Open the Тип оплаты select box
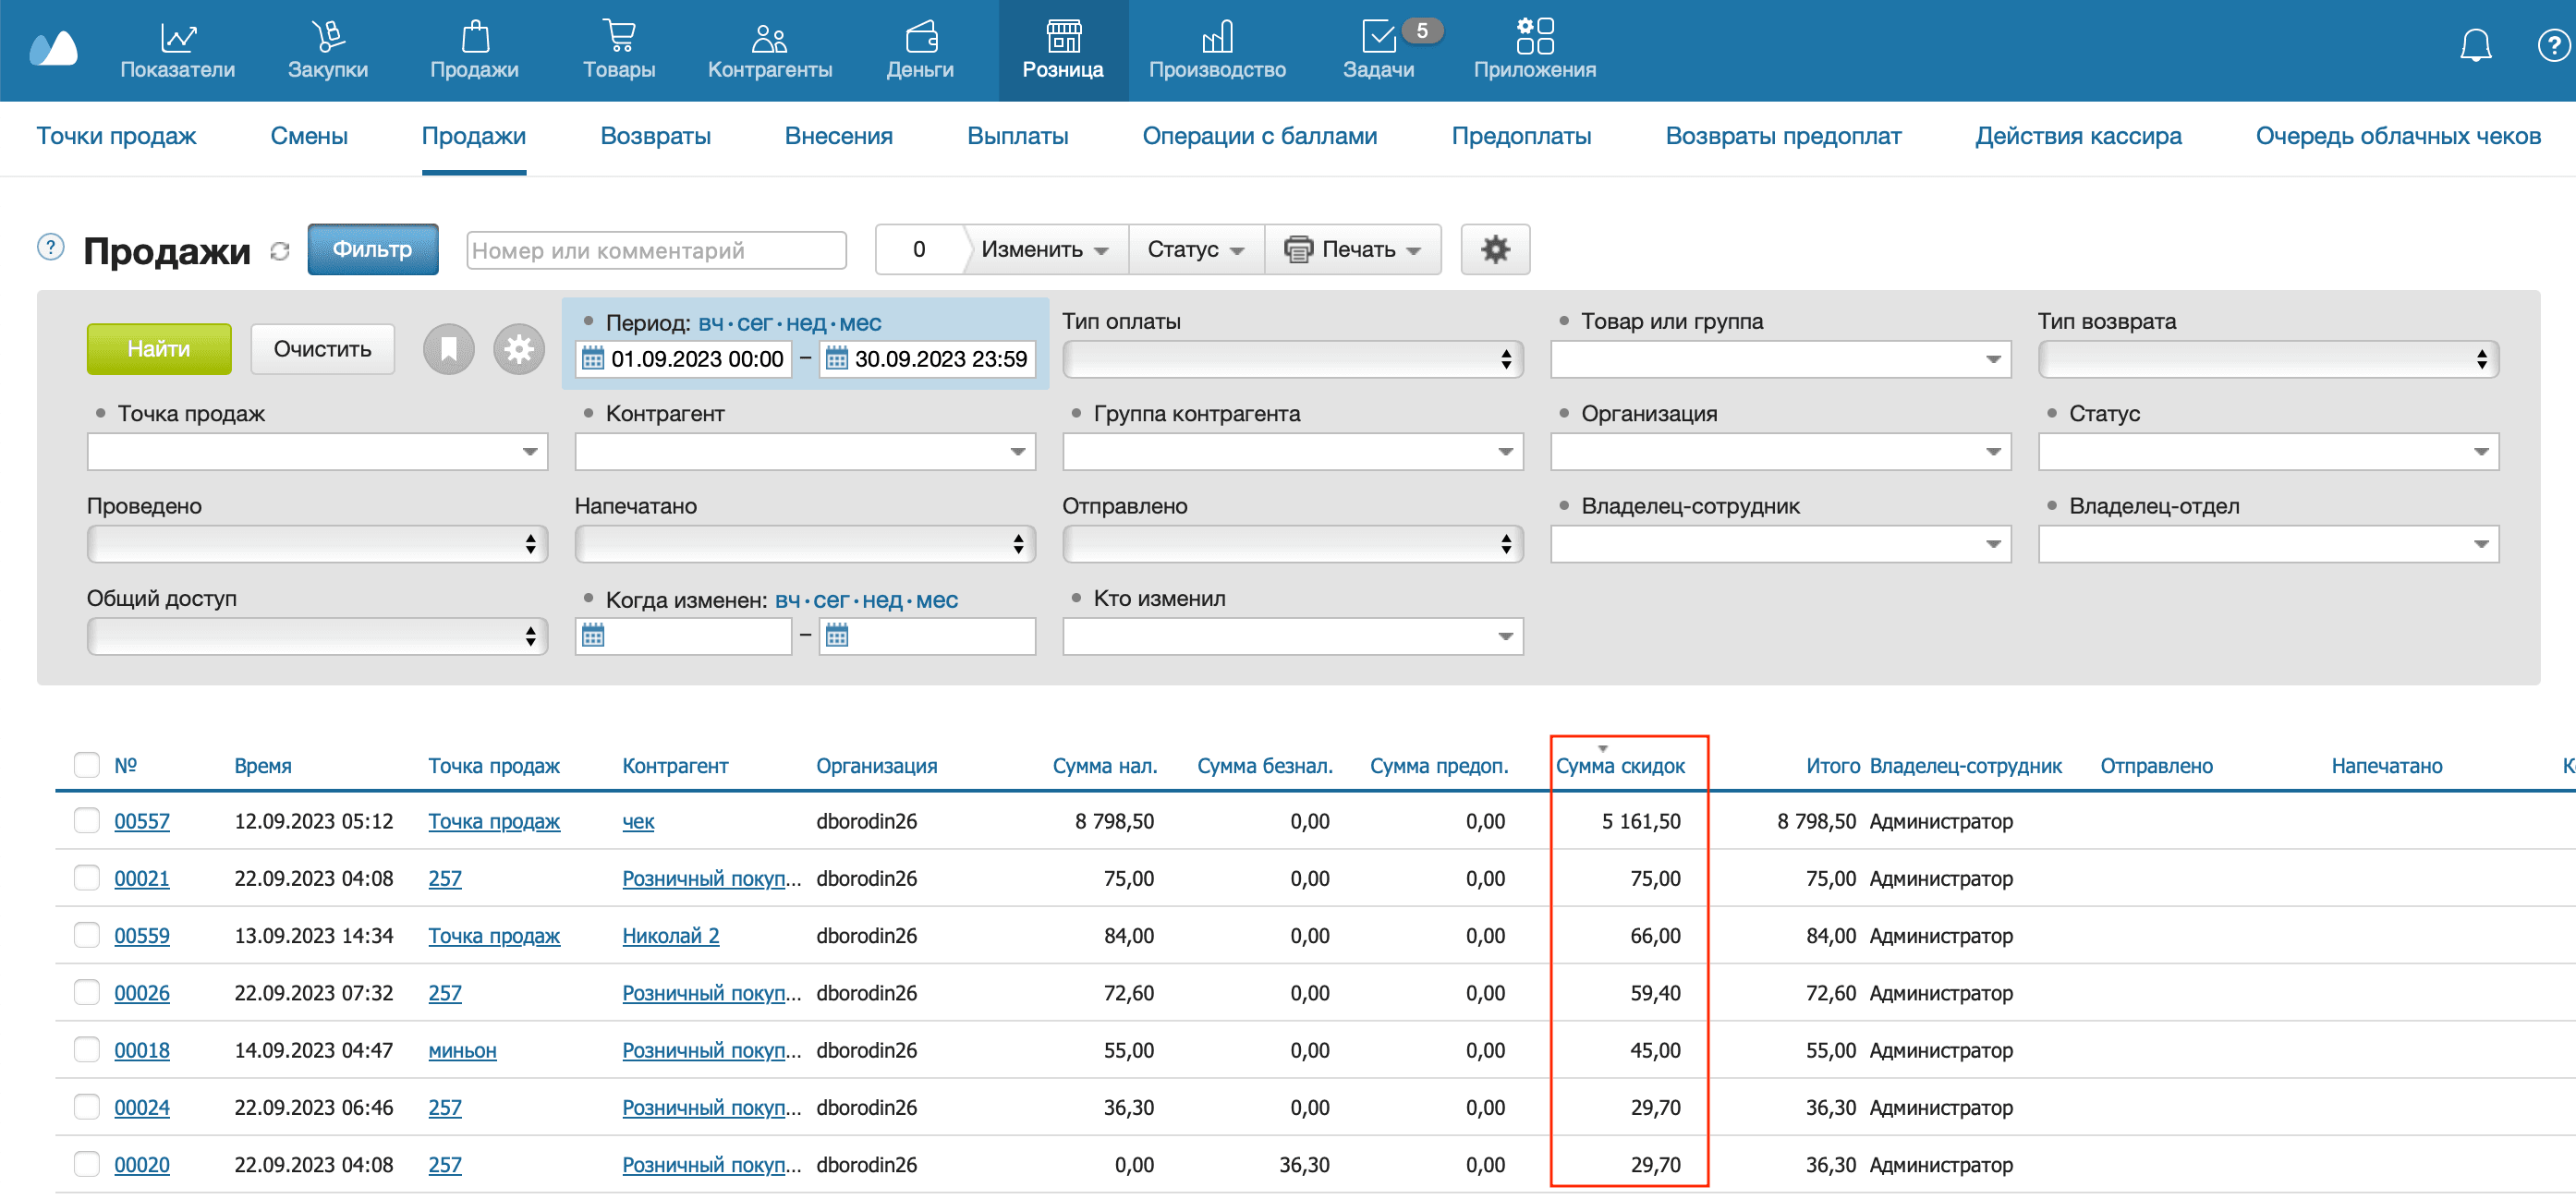The image size is (2576, 1199). coord(1291,359)
